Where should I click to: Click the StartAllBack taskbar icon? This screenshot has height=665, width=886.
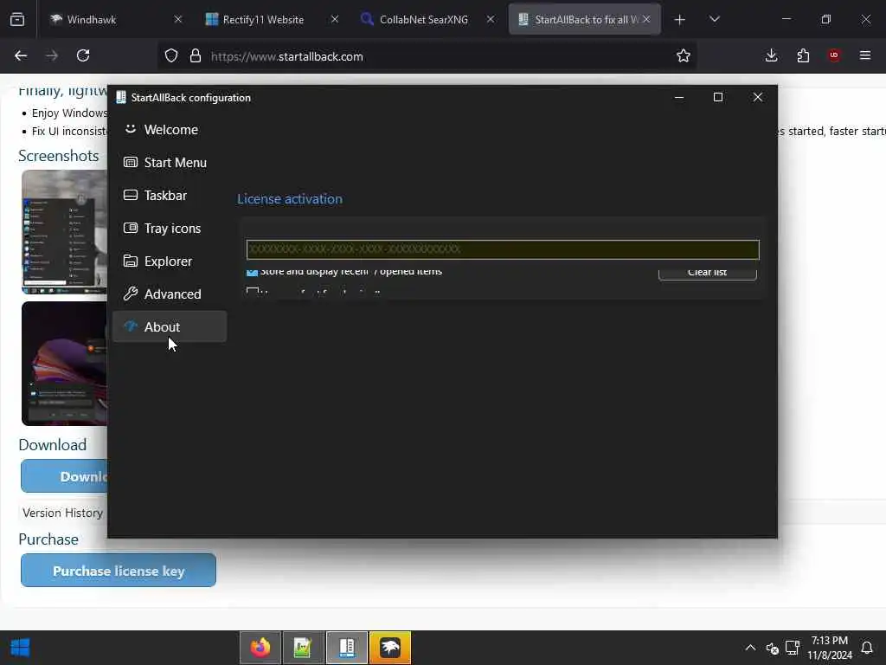pos(347,648)
